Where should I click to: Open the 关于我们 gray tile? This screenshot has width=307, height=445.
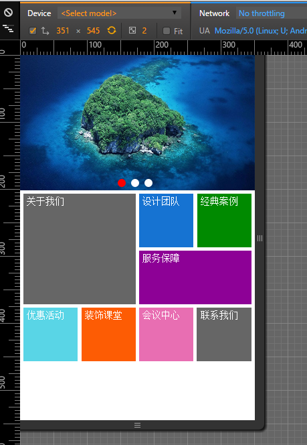80,249
